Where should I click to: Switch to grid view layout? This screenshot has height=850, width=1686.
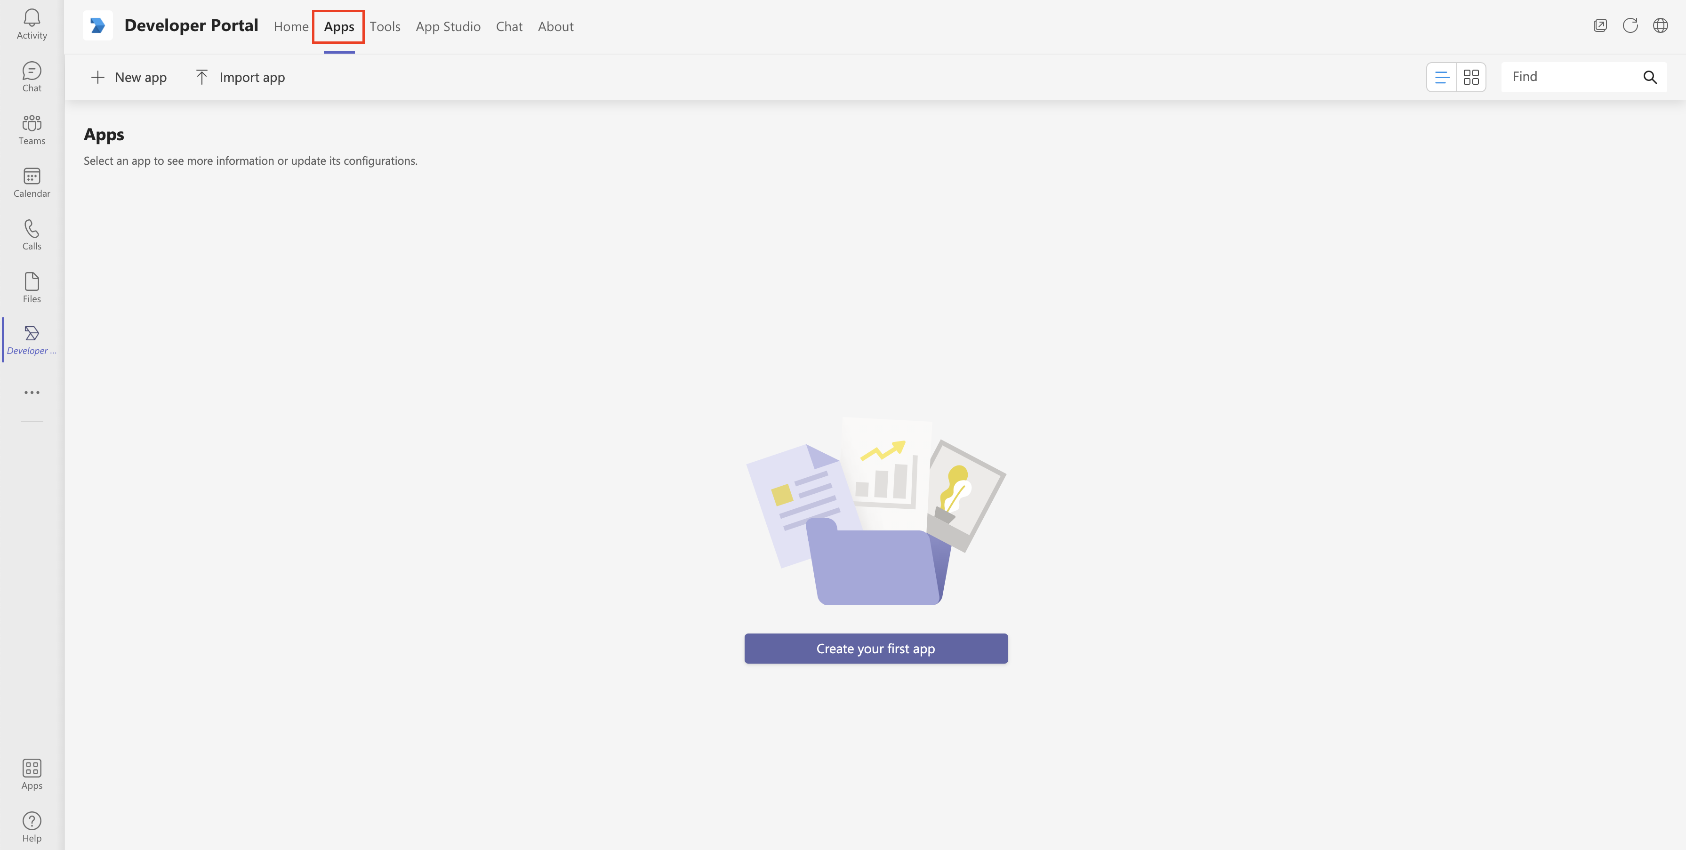tap(1471, 76)
